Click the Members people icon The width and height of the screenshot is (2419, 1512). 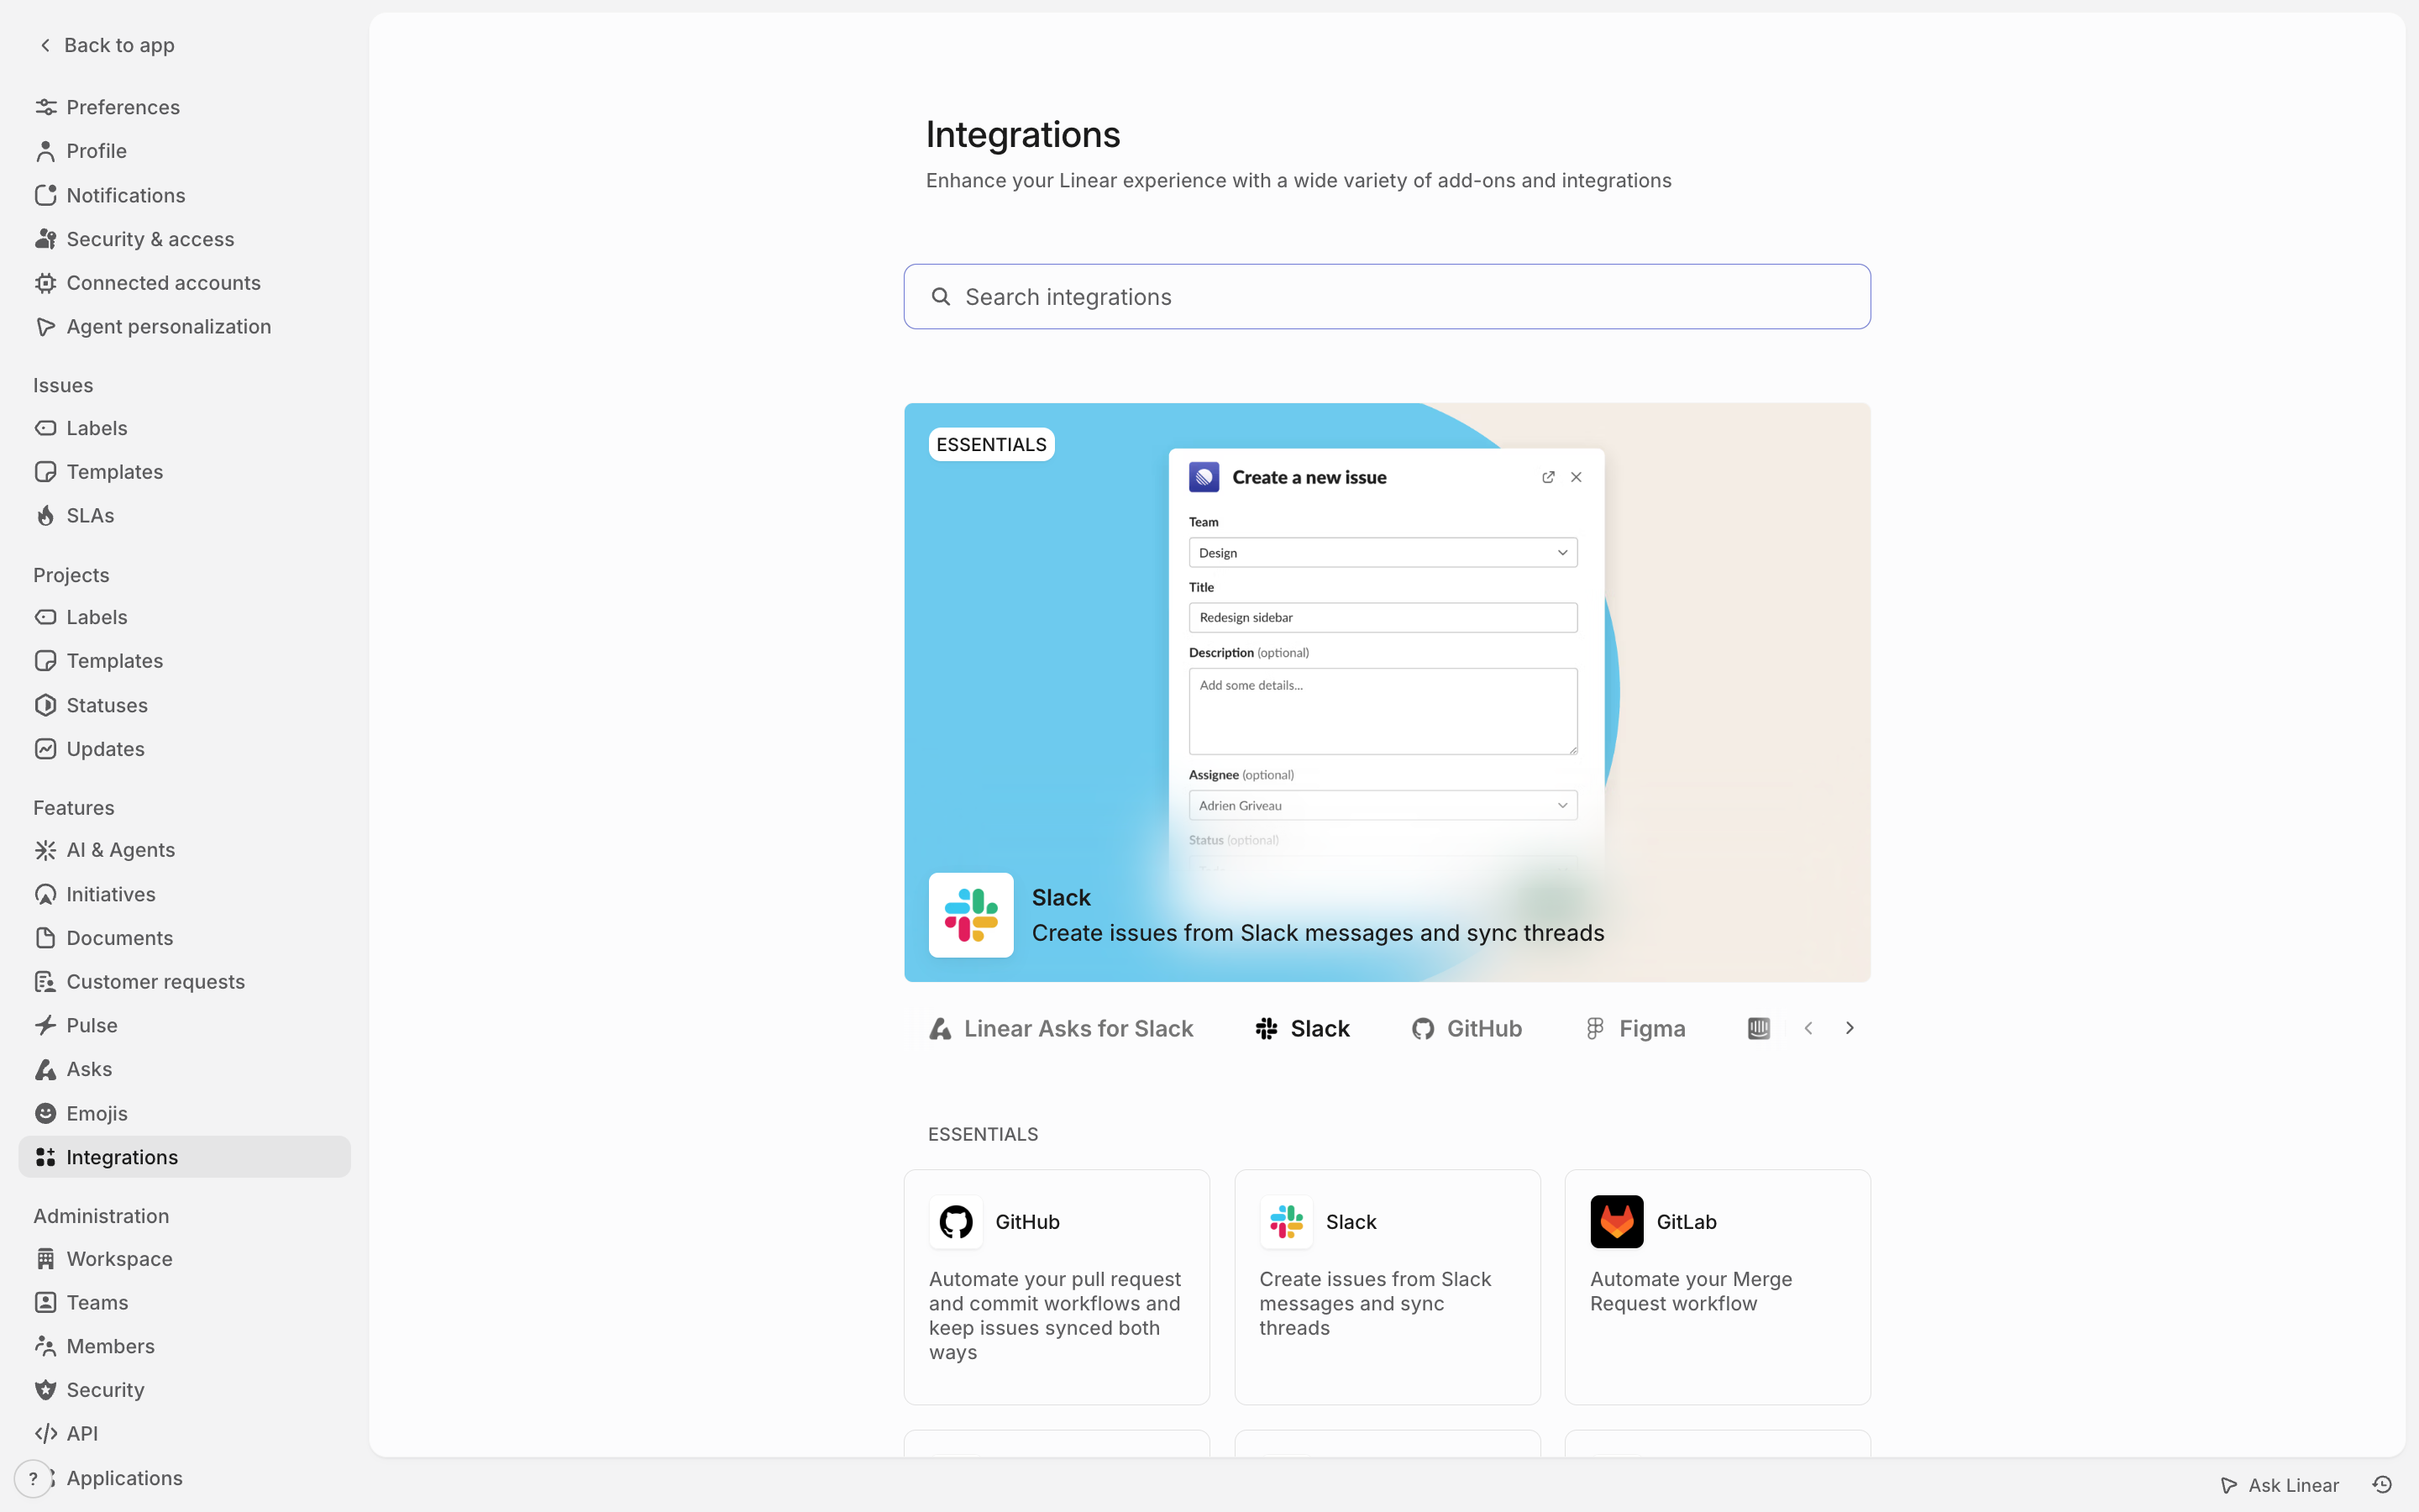tap(45, 1346)
